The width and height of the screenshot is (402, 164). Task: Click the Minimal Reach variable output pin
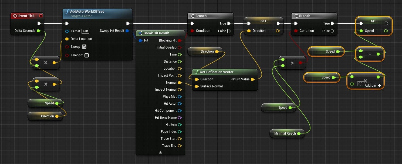coord(299,134)
